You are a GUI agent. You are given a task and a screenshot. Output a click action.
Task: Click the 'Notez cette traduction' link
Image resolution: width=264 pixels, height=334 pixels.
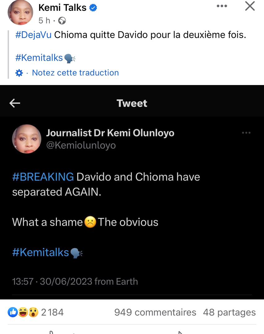75,73
